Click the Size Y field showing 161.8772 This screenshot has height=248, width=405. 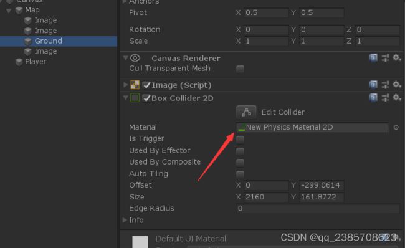coord(322,197)
